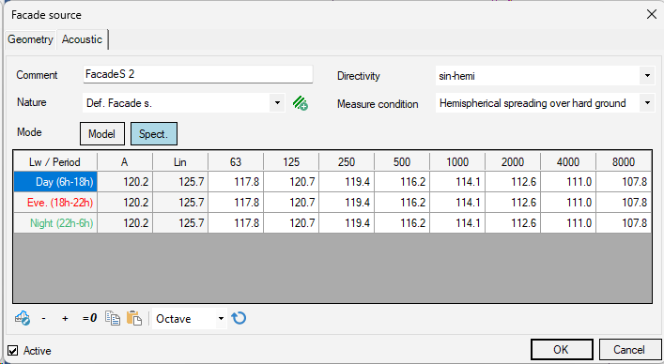Select the Acoustic tab
664x364 pixels.
pos(82,39)
